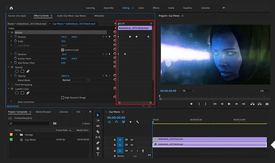
Task: Show more workspaces overflow chevron
Action: pos(224,8)
